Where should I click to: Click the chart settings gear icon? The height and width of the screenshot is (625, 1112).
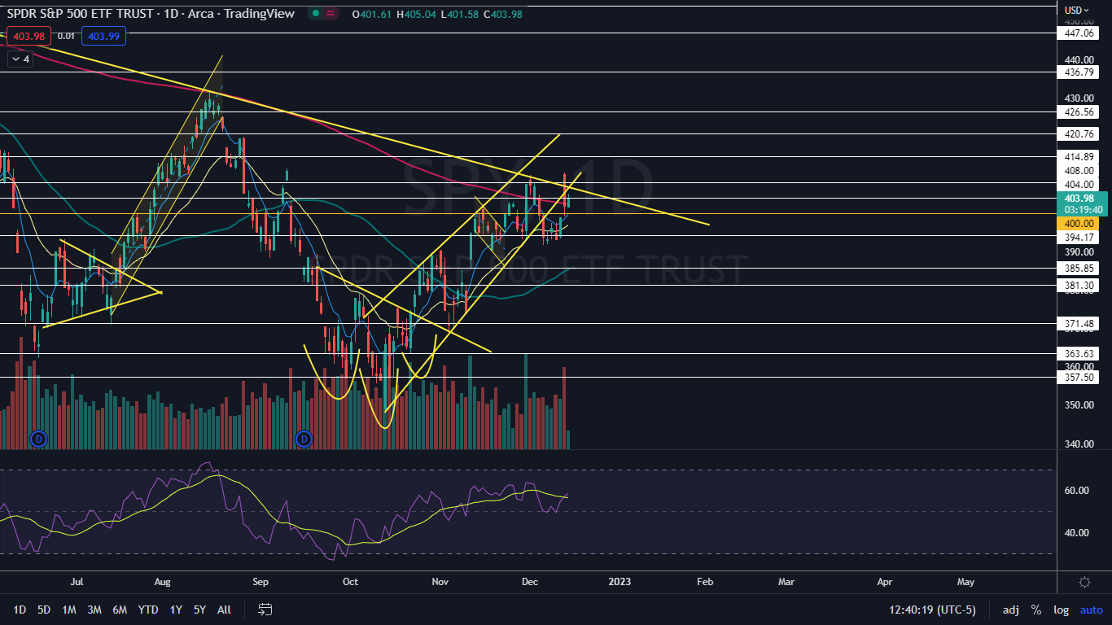point(1084,582)
